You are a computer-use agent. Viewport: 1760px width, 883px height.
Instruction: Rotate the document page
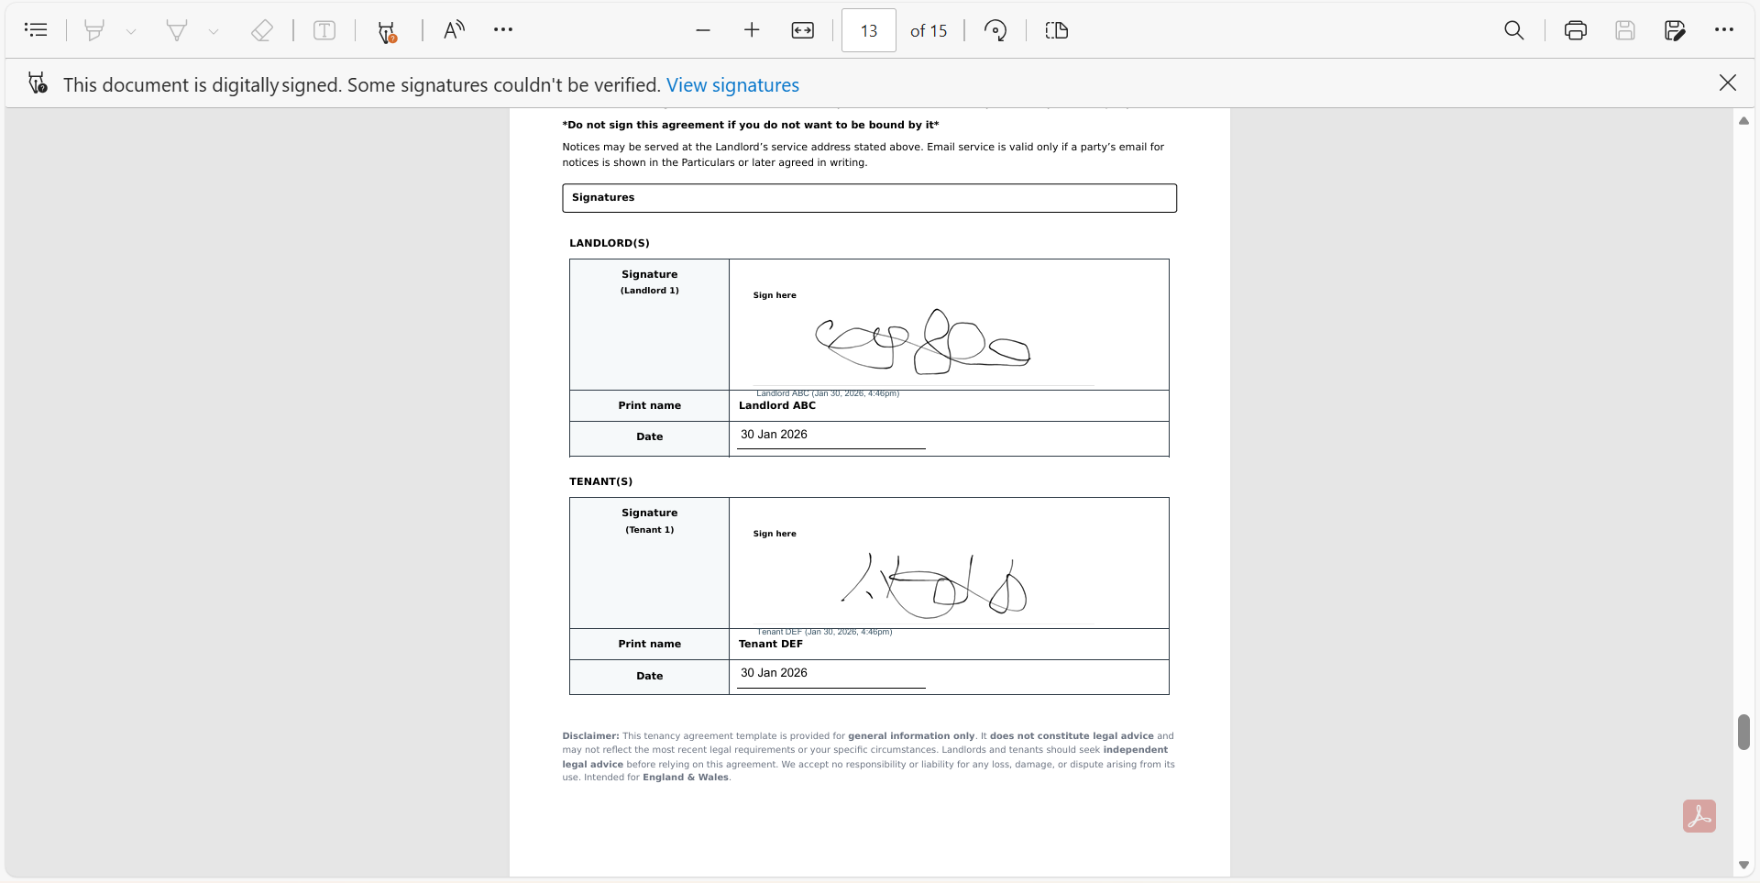tap(995, 30)
